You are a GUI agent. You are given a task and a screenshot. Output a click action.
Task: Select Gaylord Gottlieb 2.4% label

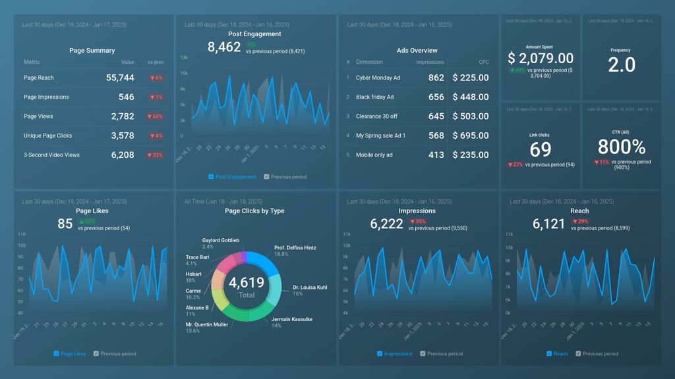pyautogui.click(x=220, y=243)
